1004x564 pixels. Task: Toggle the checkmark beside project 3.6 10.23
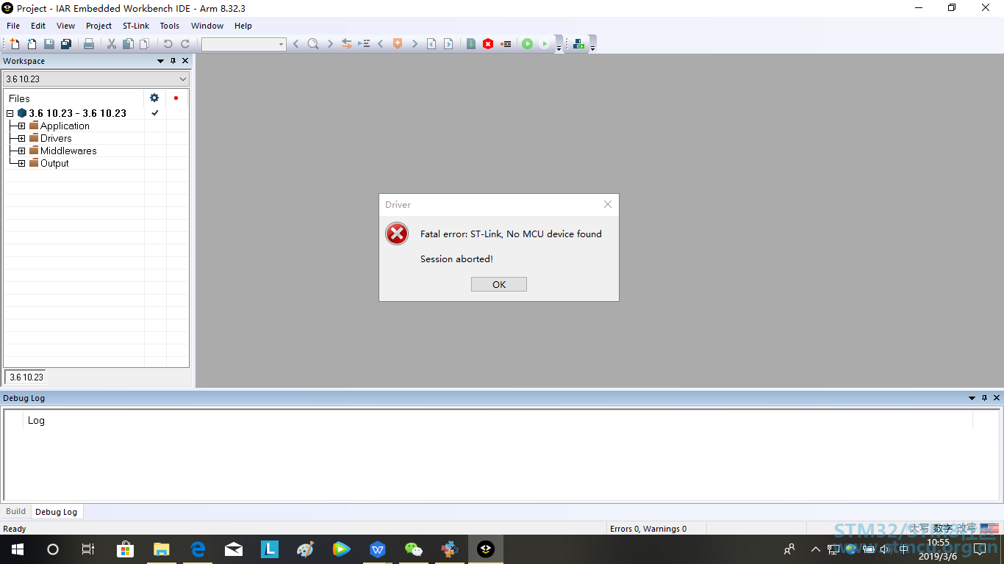point(155,113)
